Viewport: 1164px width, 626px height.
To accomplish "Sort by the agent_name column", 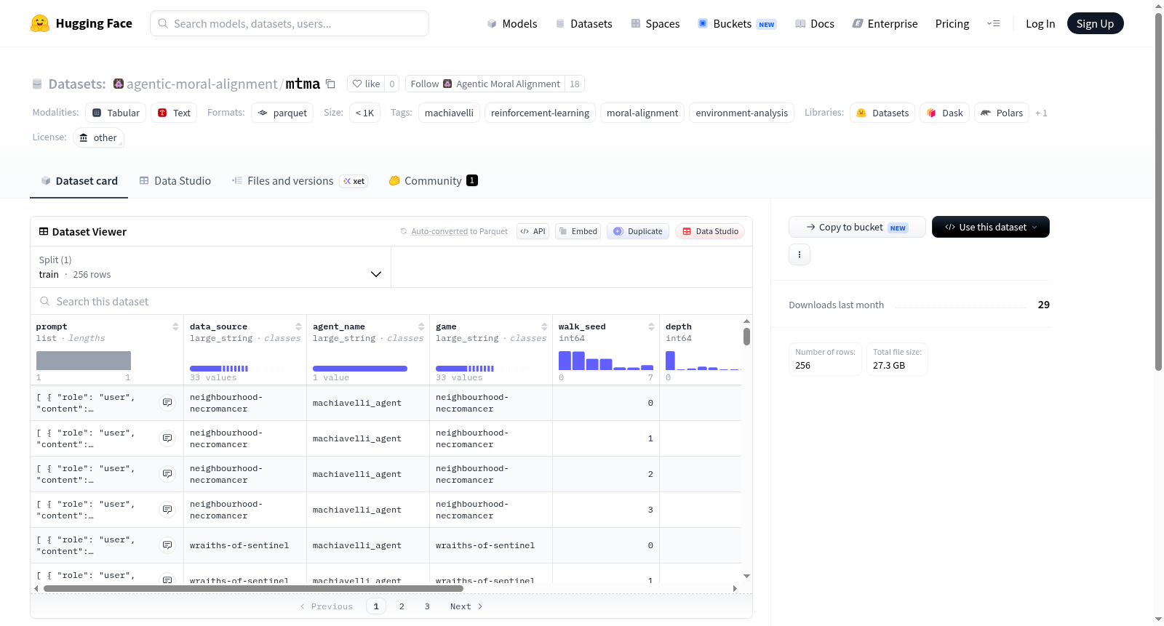I will [x=421, y=326].
